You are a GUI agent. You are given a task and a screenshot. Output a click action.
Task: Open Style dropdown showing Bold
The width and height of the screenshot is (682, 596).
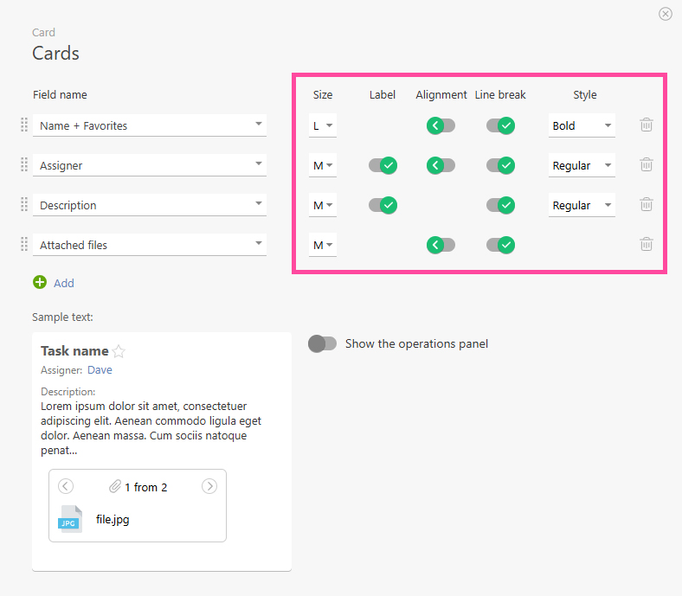click(x=582, y=125)
